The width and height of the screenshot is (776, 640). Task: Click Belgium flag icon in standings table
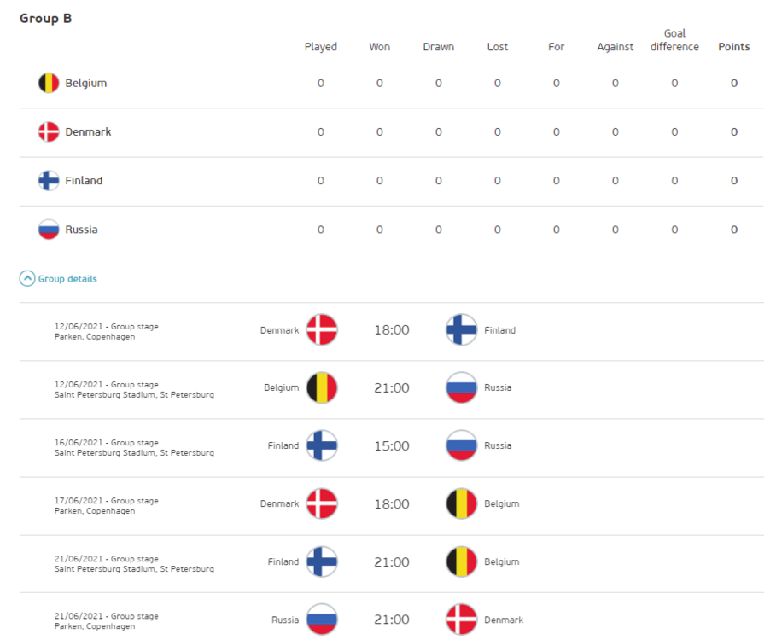click(x=49, y=83)
